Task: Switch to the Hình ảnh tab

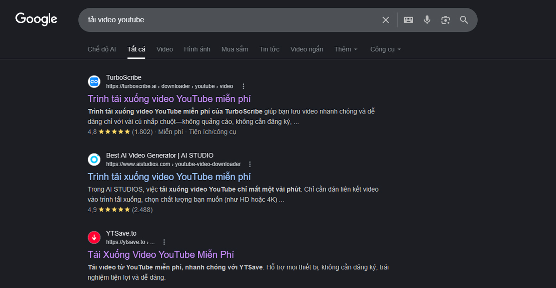Action: coord(197,49)
